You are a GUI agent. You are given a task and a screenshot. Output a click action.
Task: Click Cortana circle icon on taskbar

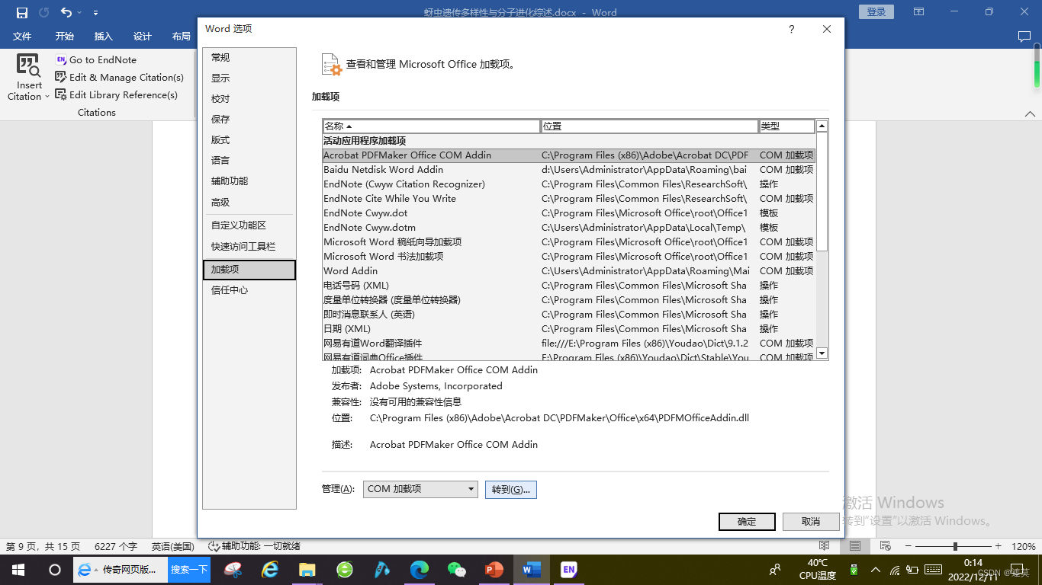(54, 570)
